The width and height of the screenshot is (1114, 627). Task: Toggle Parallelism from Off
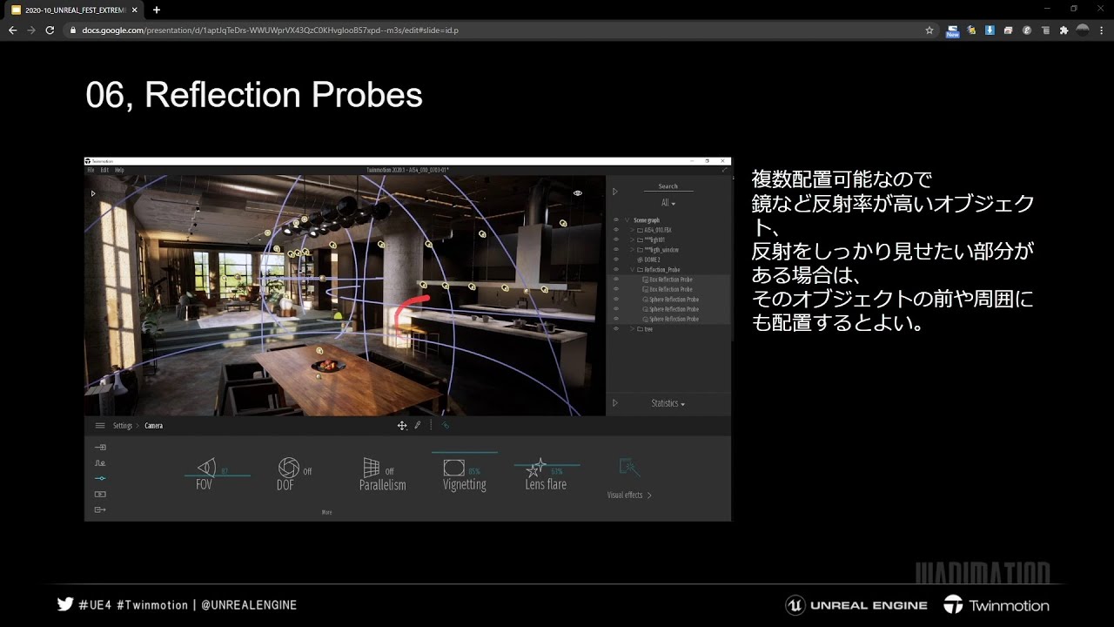point(389,471)
